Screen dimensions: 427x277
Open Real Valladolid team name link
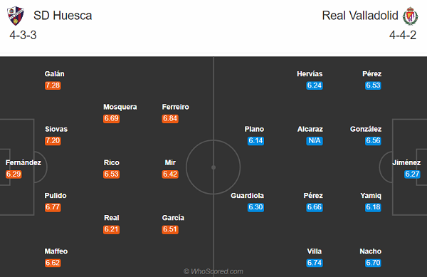[x=360, y=16]
